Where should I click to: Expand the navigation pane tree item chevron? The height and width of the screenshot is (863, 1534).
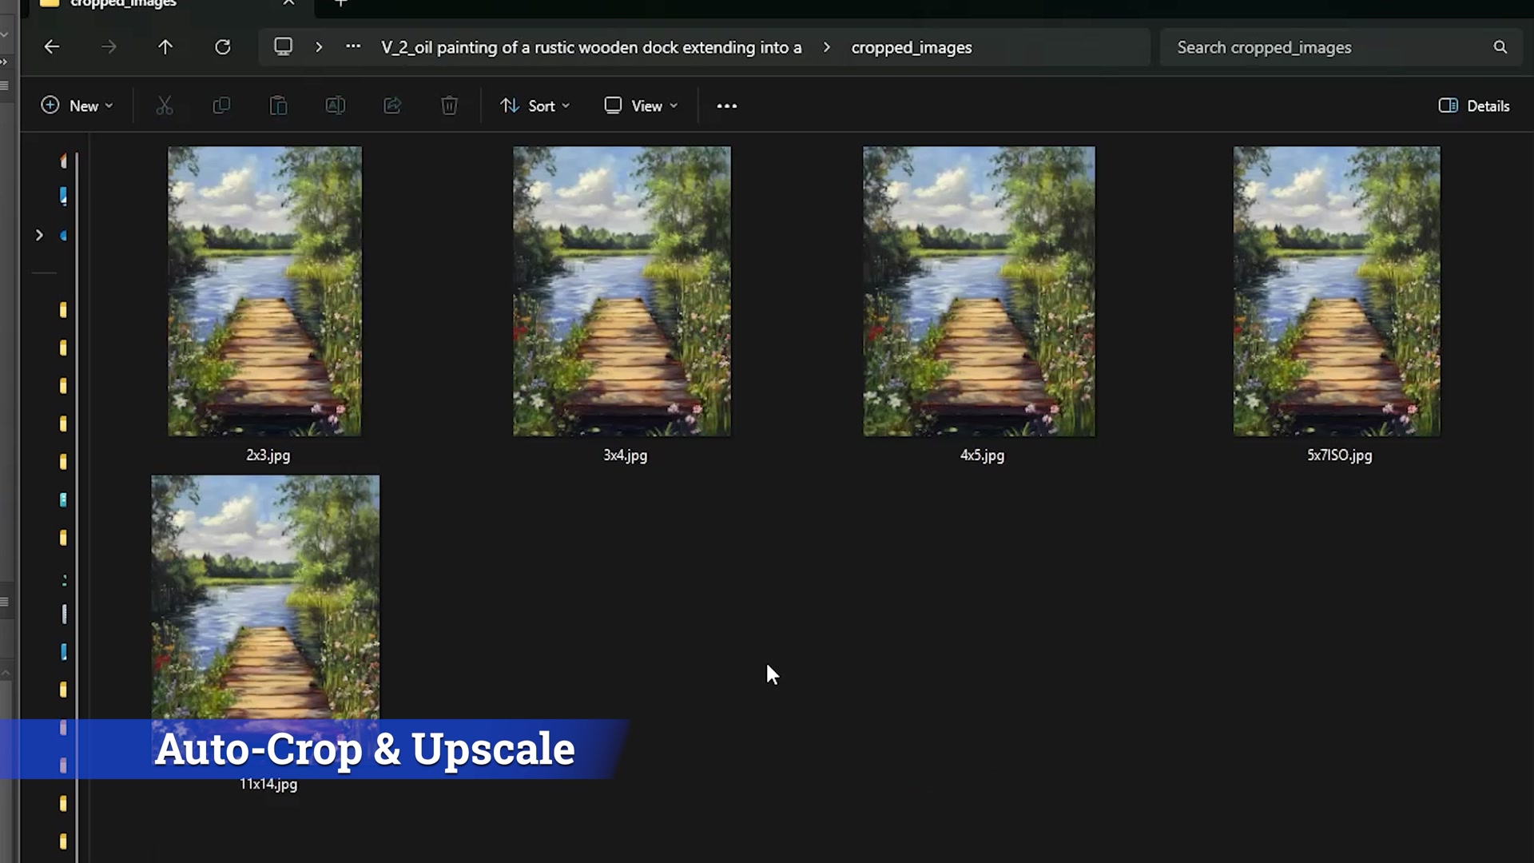pyautogui.click(x=39, y=235)
